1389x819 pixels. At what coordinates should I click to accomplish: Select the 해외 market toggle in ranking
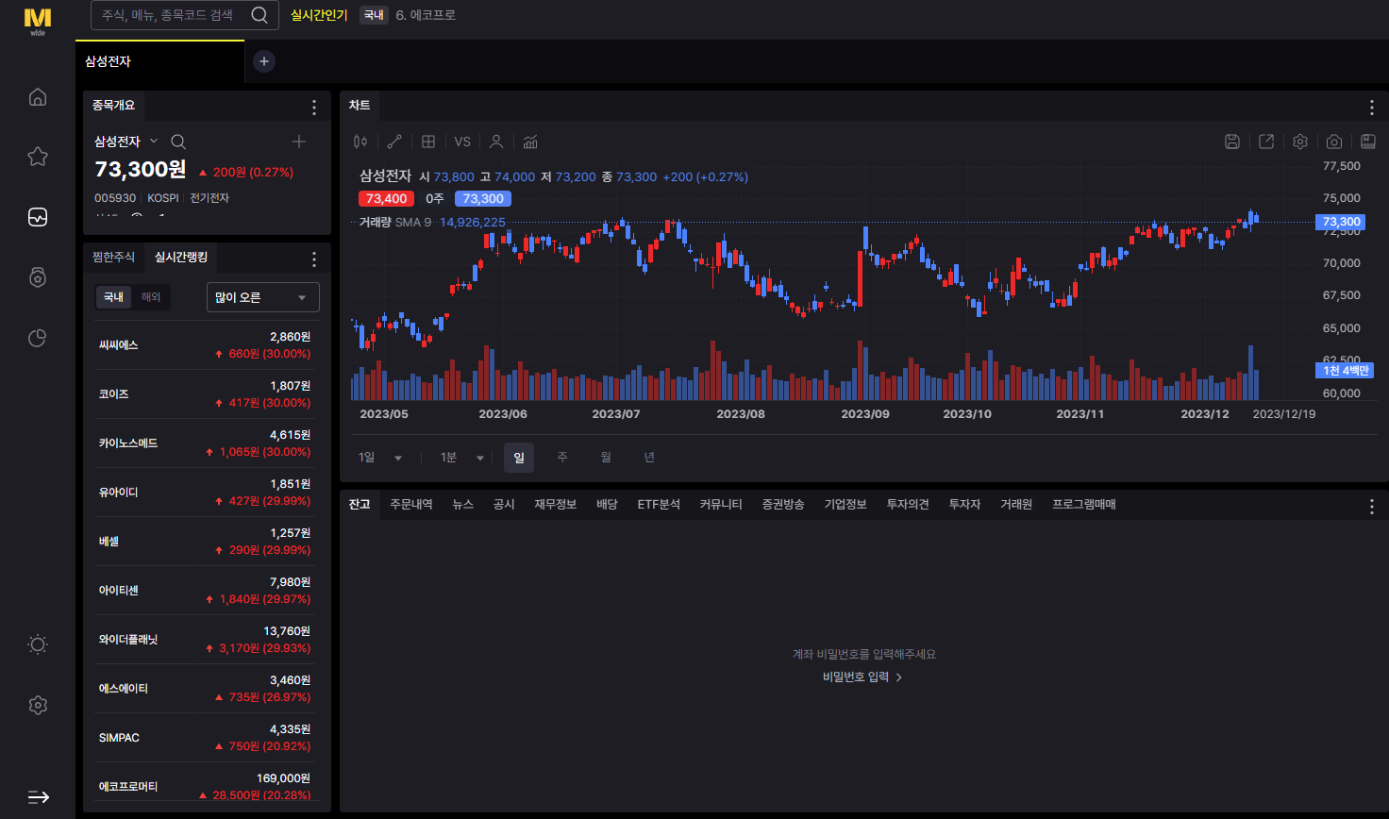click(151, 297)
